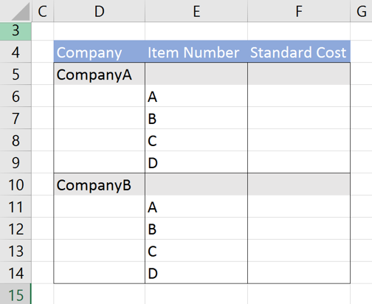
Task: Click Standard Cost cell for row 12
Action: click(299, 229)
